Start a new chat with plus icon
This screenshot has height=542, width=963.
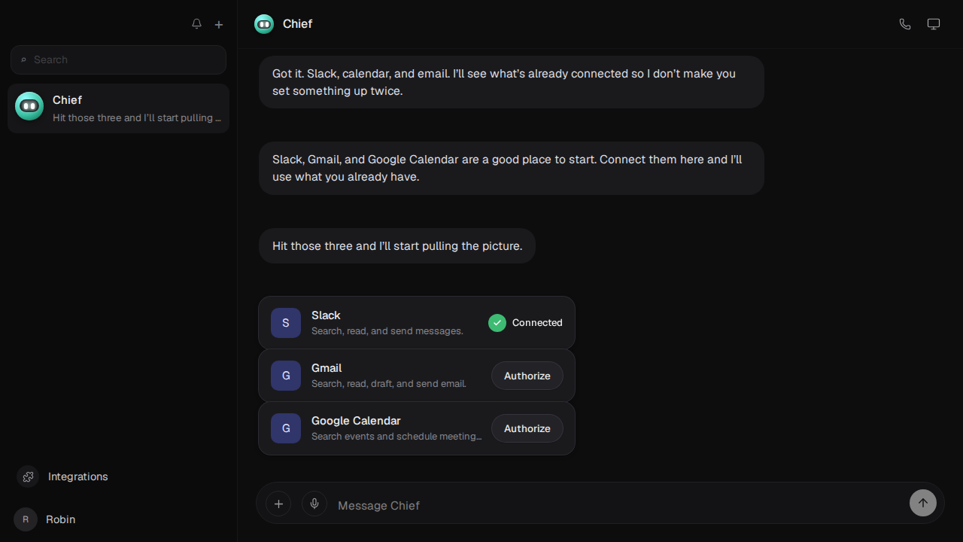[x=219, y=24]
